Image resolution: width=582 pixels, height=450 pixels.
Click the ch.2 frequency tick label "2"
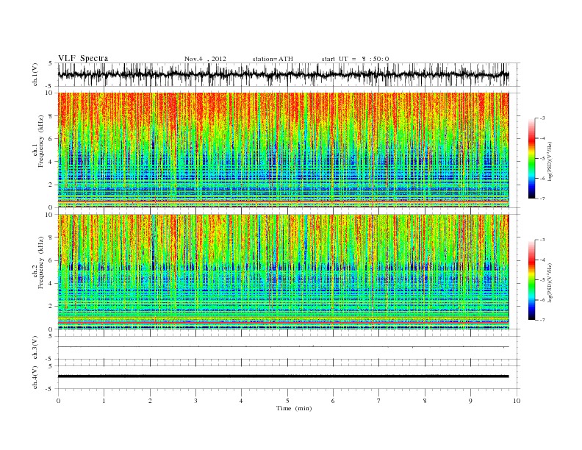click(x=51, y=307)
